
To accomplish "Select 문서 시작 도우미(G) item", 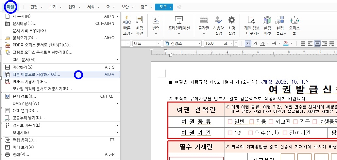I will point(61,31).
